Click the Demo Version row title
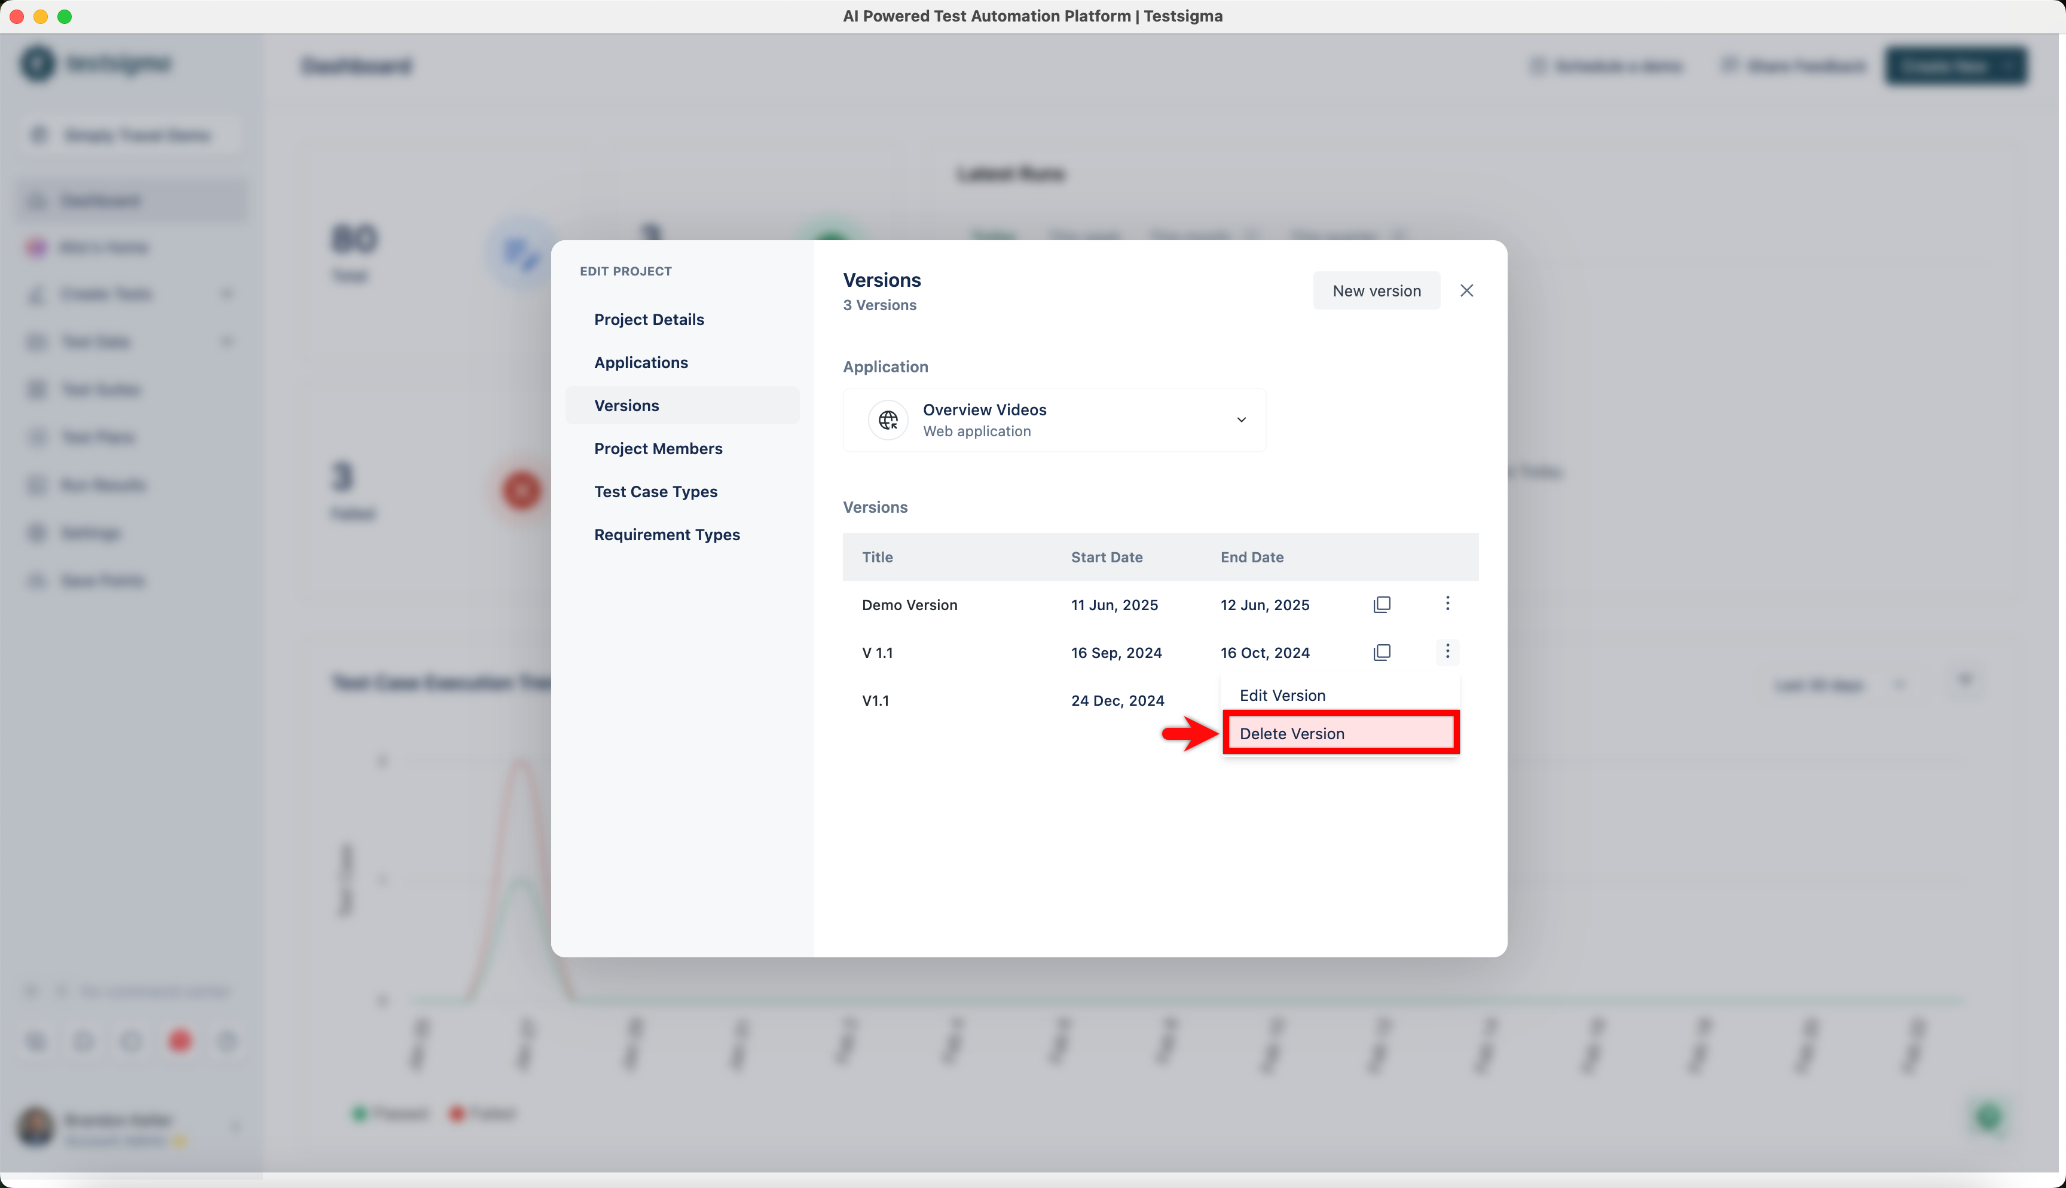The width and height of the screenshot is (2066, 1188). [x=909, y=605]
